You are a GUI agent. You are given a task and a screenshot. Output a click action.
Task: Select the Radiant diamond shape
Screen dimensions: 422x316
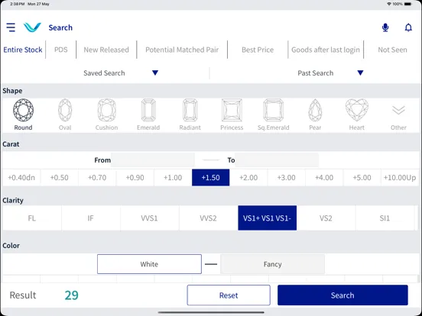tap(190, 114)
